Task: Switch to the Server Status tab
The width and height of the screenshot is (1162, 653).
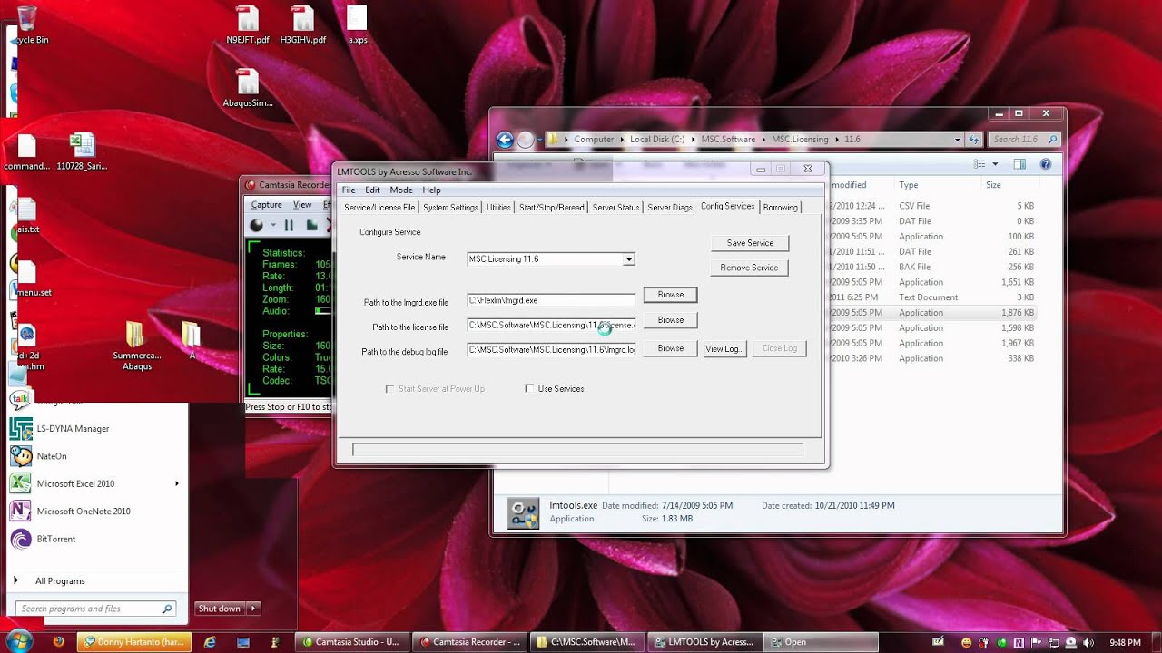Action: [615, 208]
